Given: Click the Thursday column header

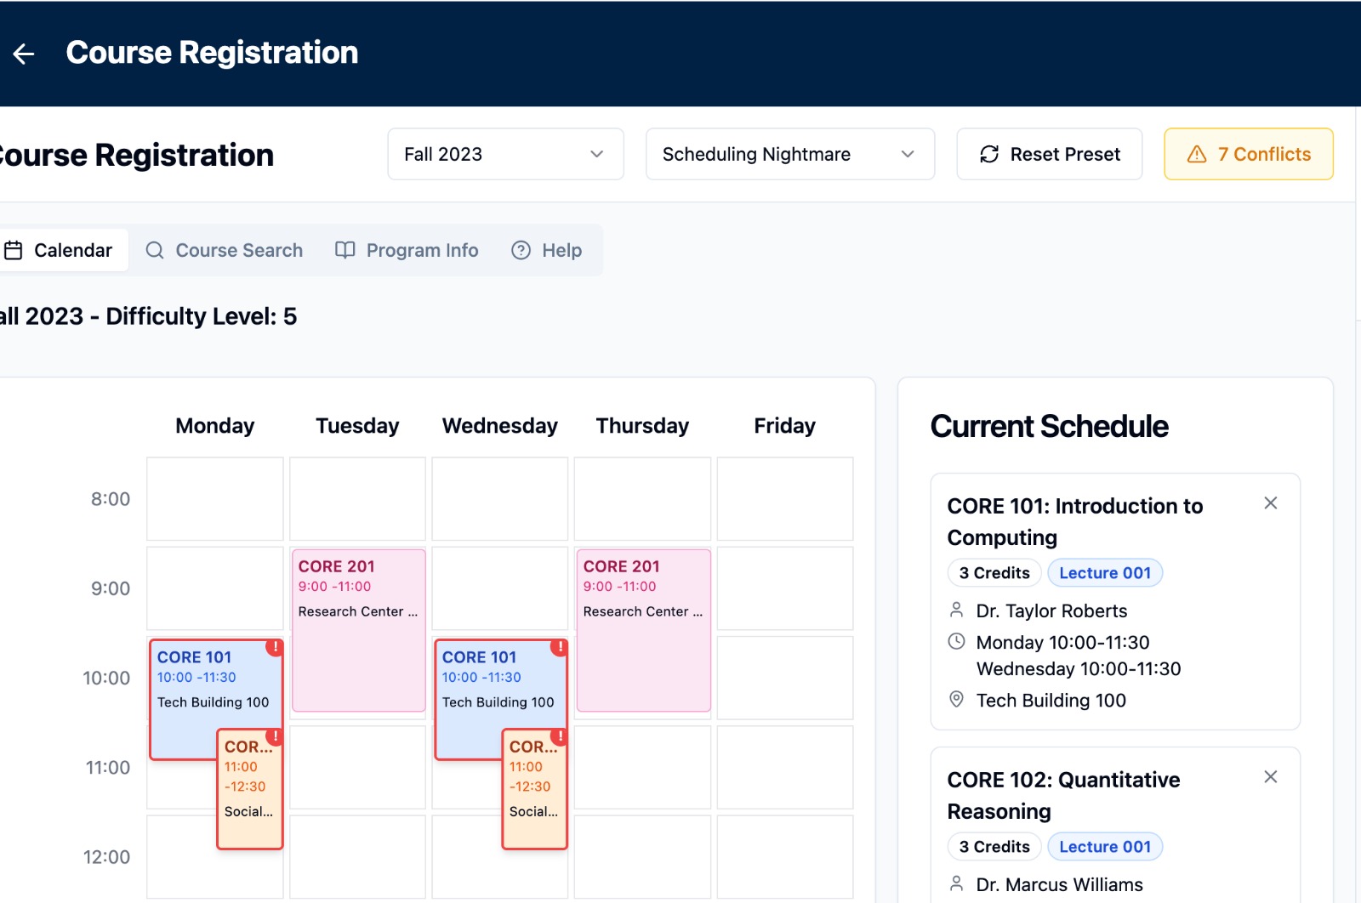Looking at the screenshot, I should tap(642, 426).
